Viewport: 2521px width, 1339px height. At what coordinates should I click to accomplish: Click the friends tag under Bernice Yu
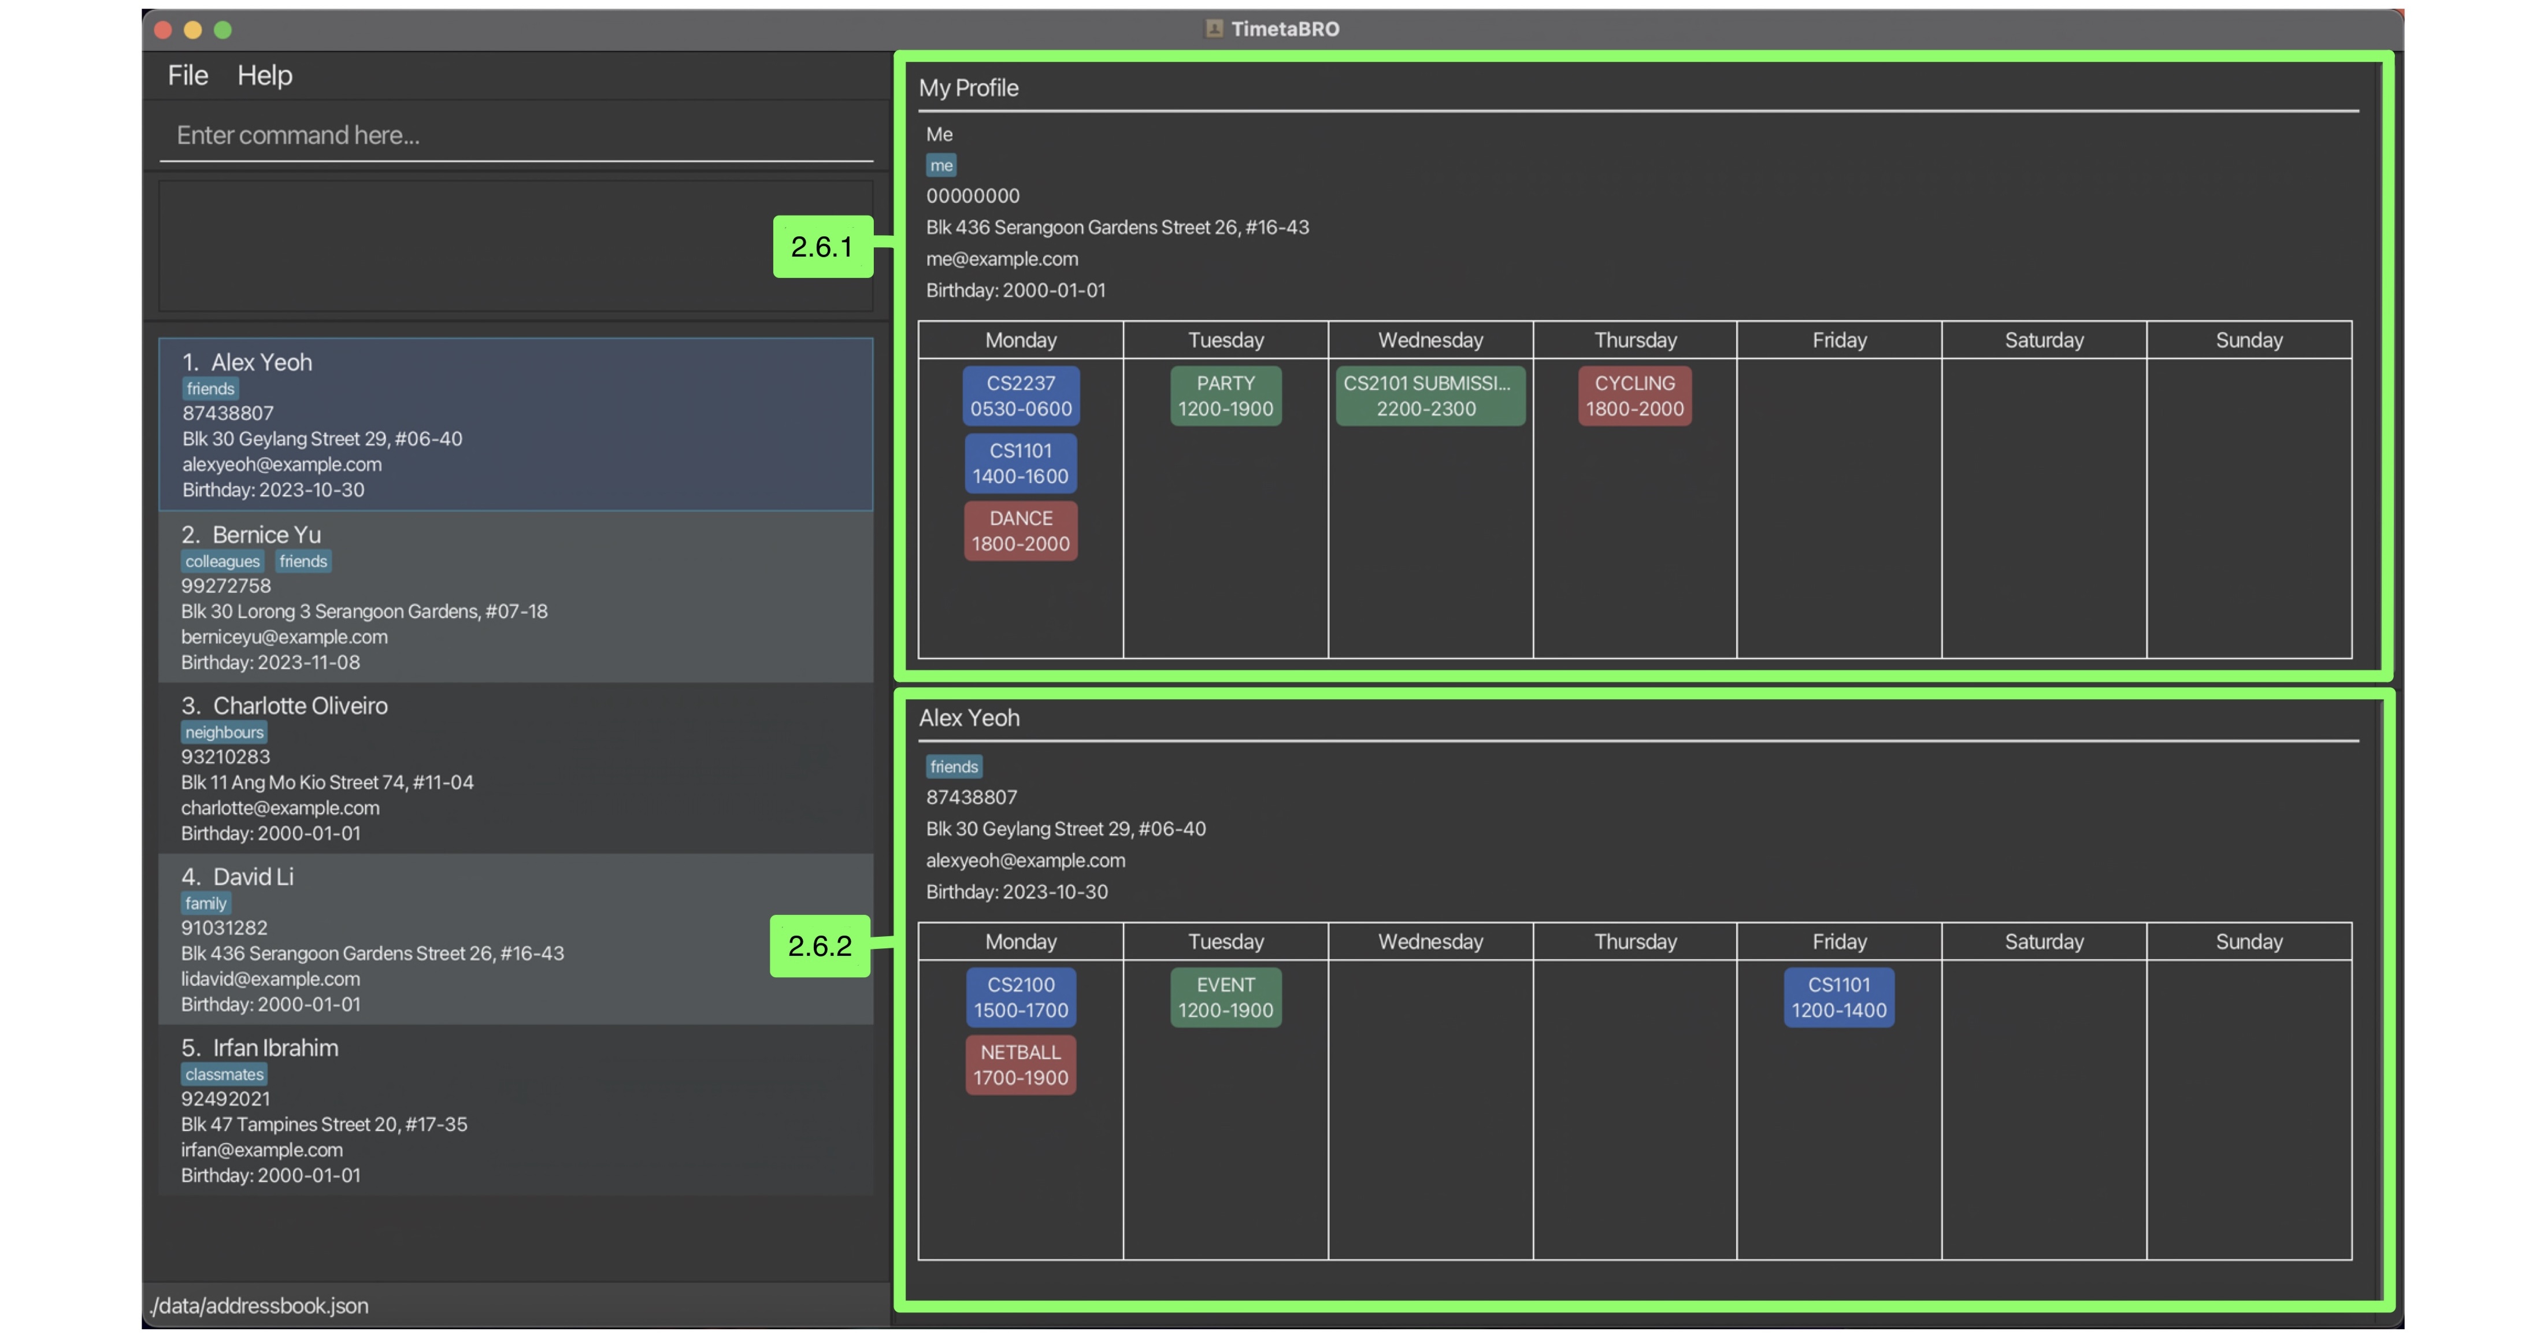(x=303, y=561)
